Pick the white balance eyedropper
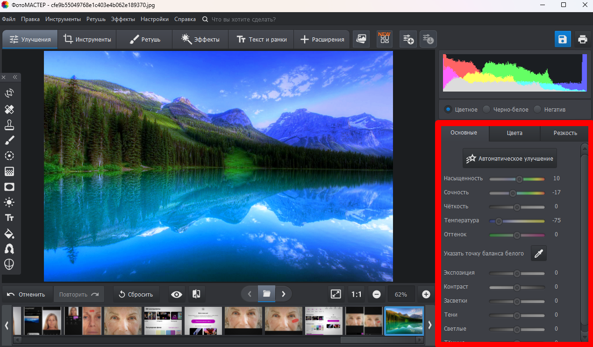 click(x=539, y=254)
